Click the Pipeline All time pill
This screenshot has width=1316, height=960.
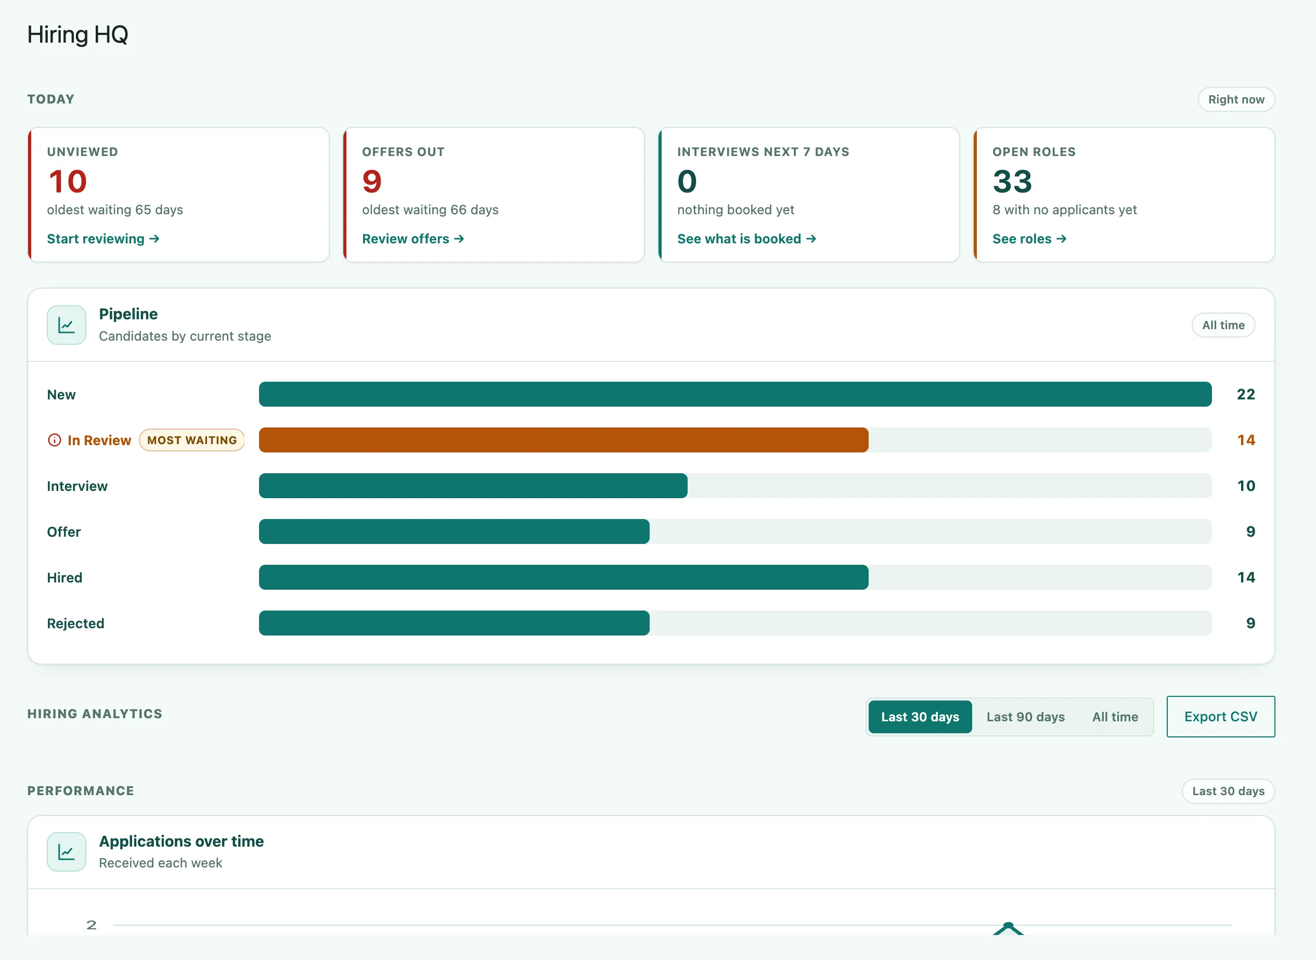tap(1223, 325)
